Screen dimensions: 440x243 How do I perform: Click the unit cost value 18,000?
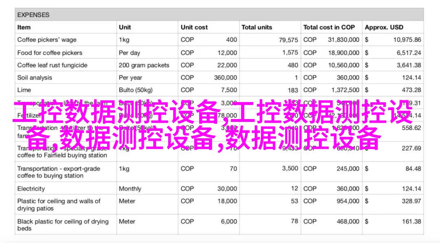point(227,201)
